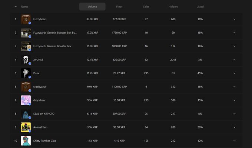The height and width of the screenshot is (148, 252).
Task: Open the XPUNKS collection name
Action: click(x=38, y=60)
